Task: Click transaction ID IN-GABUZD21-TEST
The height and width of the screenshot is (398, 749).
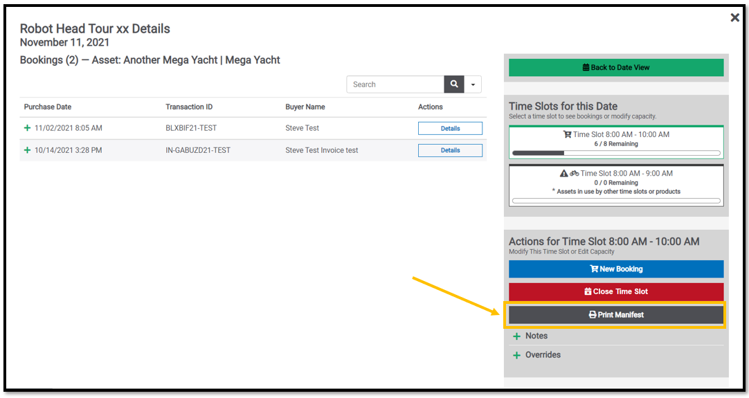Action: (x=198, y=150)
